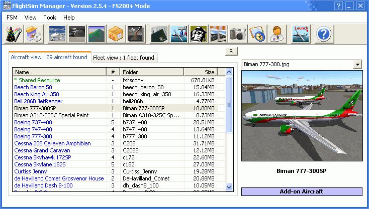Image resolution: width=369 pixels, height=209 pixels.
Task: Open the aircraft manager toolbar icon
Action: click(57, 34)
